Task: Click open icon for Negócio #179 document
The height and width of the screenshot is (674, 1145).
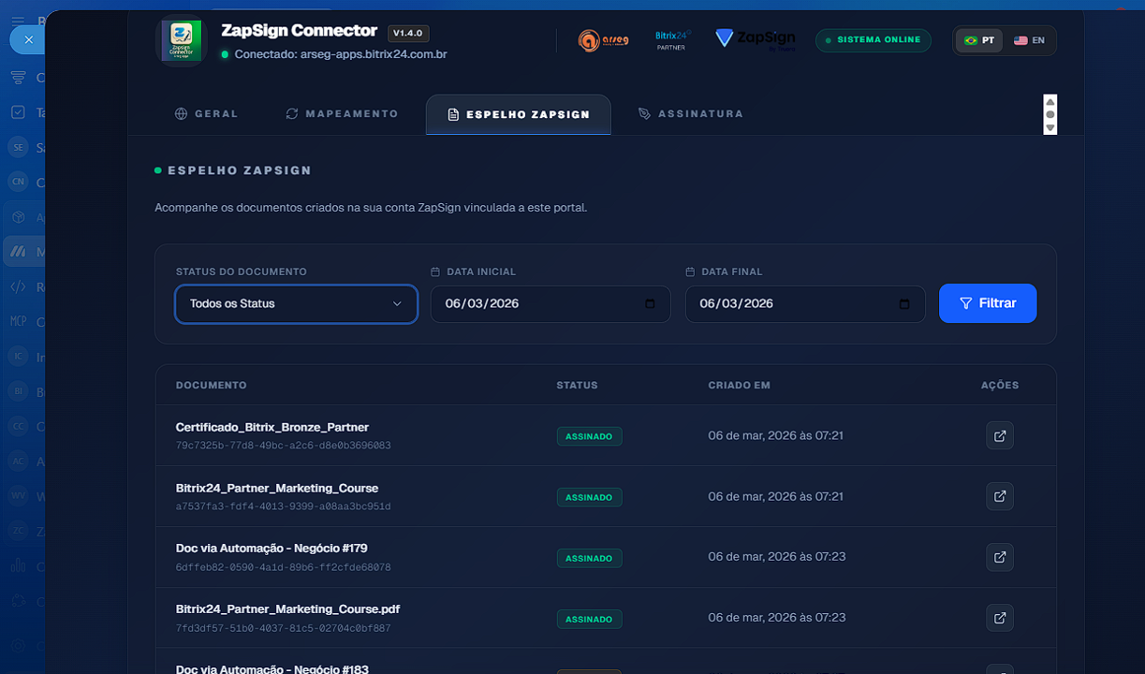Action: point(999,558)
